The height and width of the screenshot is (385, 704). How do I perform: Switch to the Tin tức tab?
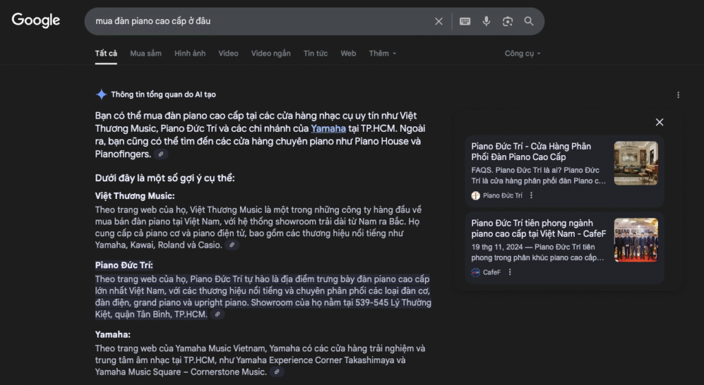pos(315,54)
